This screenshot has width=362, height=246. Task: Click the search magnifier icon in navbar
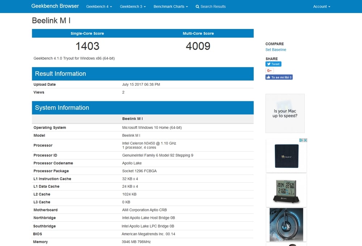tap(197, 7)
